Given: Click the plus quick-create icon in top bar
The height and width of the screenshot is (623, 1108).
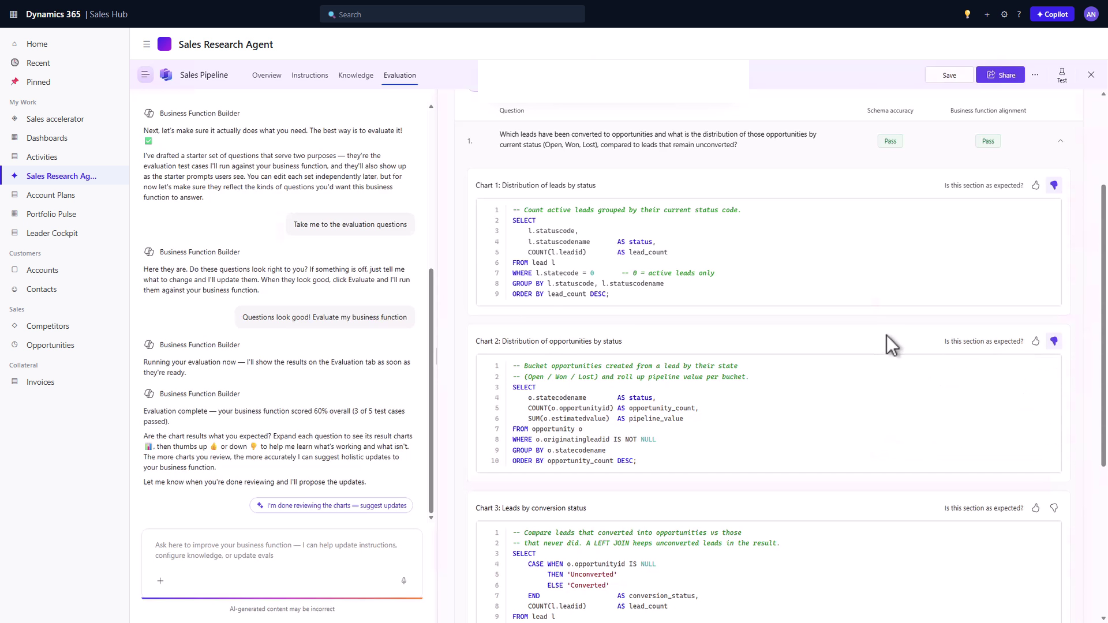Looking at the screenshot, I should coord(987,14).
